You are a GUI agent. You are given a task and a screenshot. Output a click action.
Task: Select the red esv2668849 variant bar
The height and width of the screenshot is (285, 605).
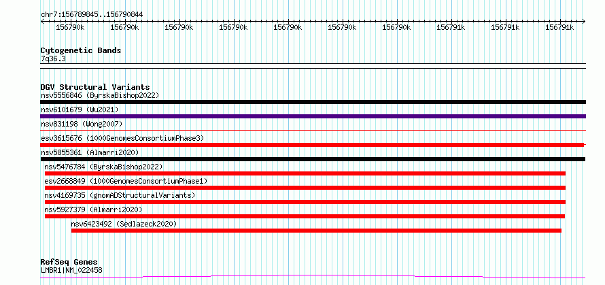pos(305,188)
